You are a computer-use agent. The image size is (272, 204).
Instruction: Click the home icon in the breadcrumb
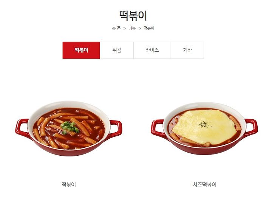pyautogui.click(x=114, y=28)
